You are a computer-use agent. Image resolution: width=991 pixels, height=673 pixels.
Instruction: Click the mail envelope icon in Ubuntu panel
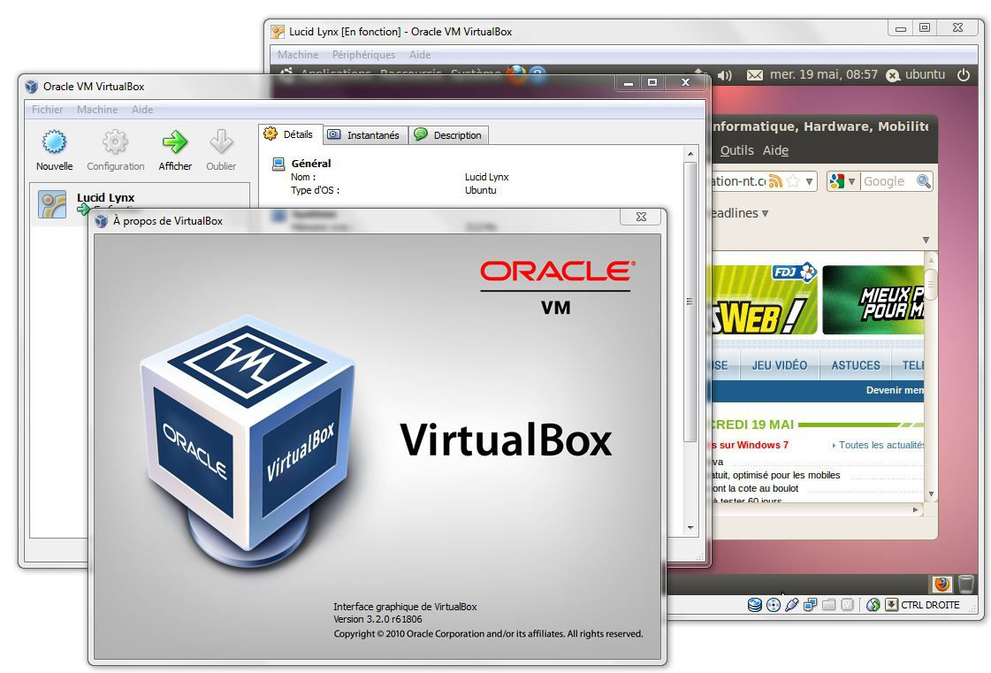click(755, 75)
